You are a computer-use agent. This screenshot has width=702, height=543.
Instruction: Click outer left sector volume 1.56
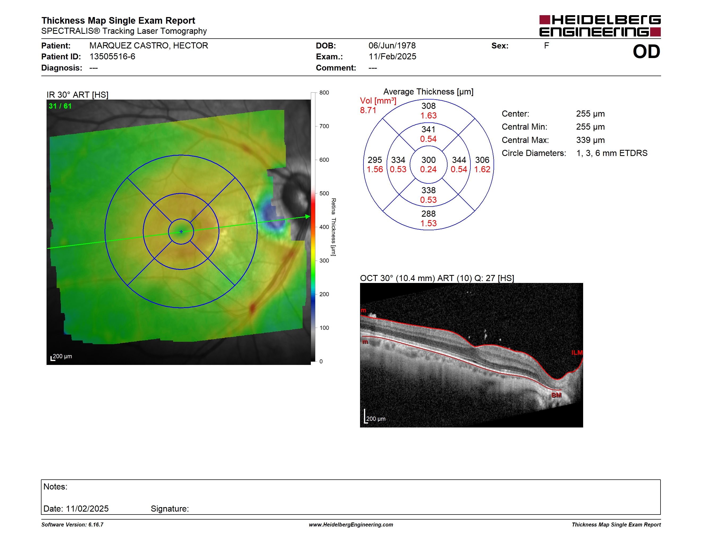pyautogui.click(x=375, y=170)
